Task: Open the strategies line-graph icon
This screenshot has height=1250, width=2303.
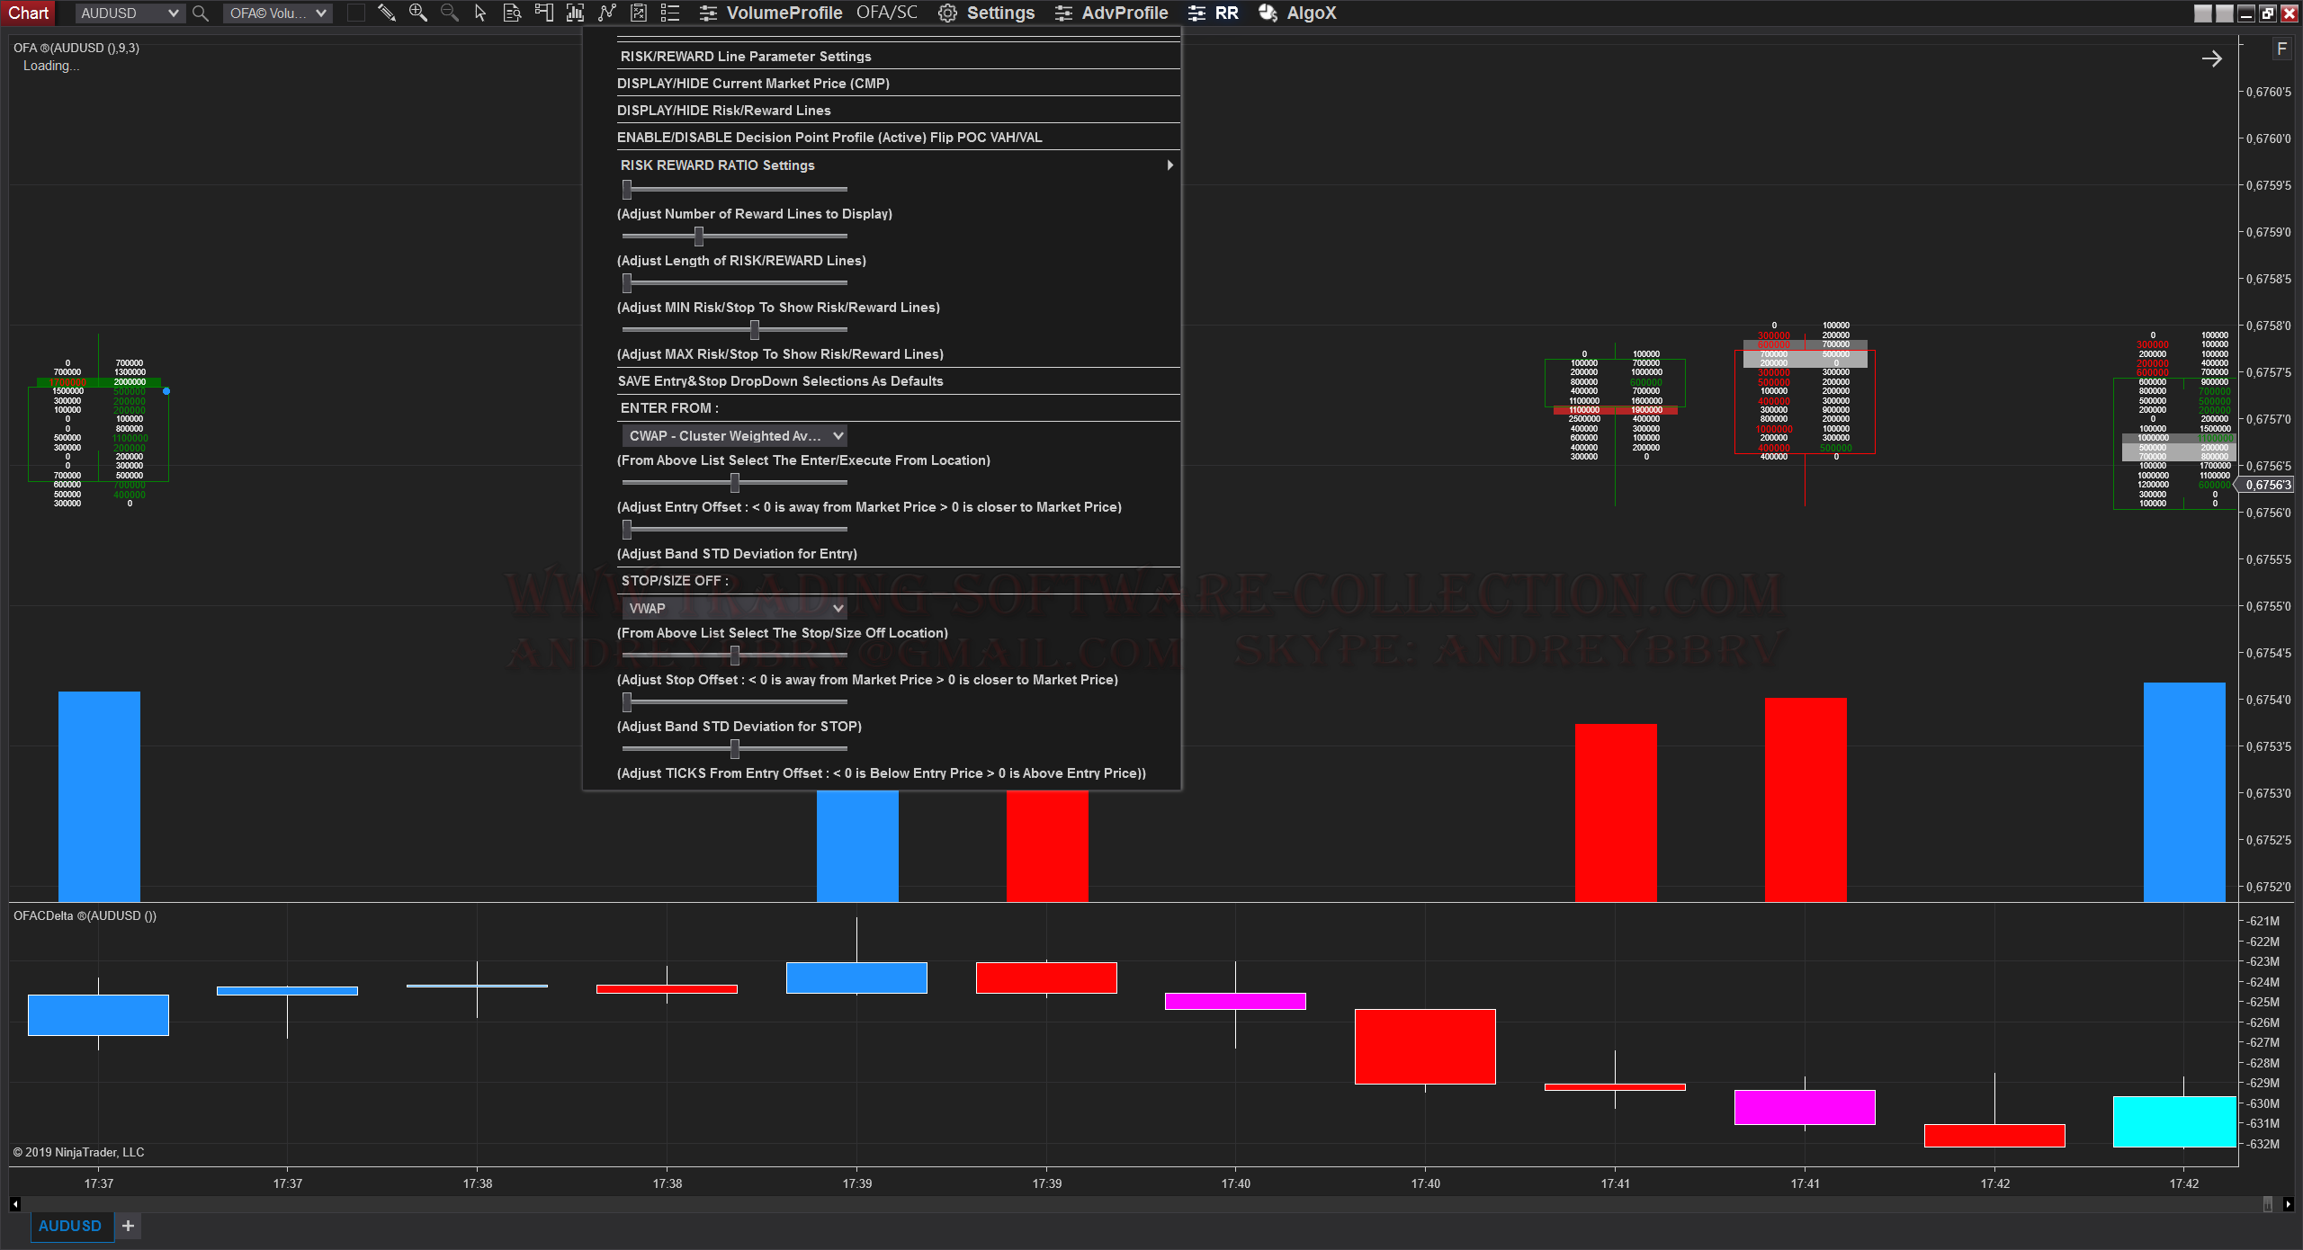Action: pos(607,13)
